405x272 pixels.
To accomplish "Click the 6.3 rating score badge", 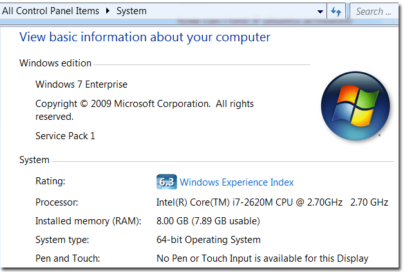I will click(x=167, y=182).
